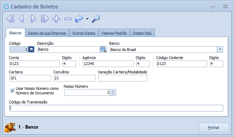Click the '1 - Banco' status text
The image size is (234, 137).
click(x=28, y=127)
